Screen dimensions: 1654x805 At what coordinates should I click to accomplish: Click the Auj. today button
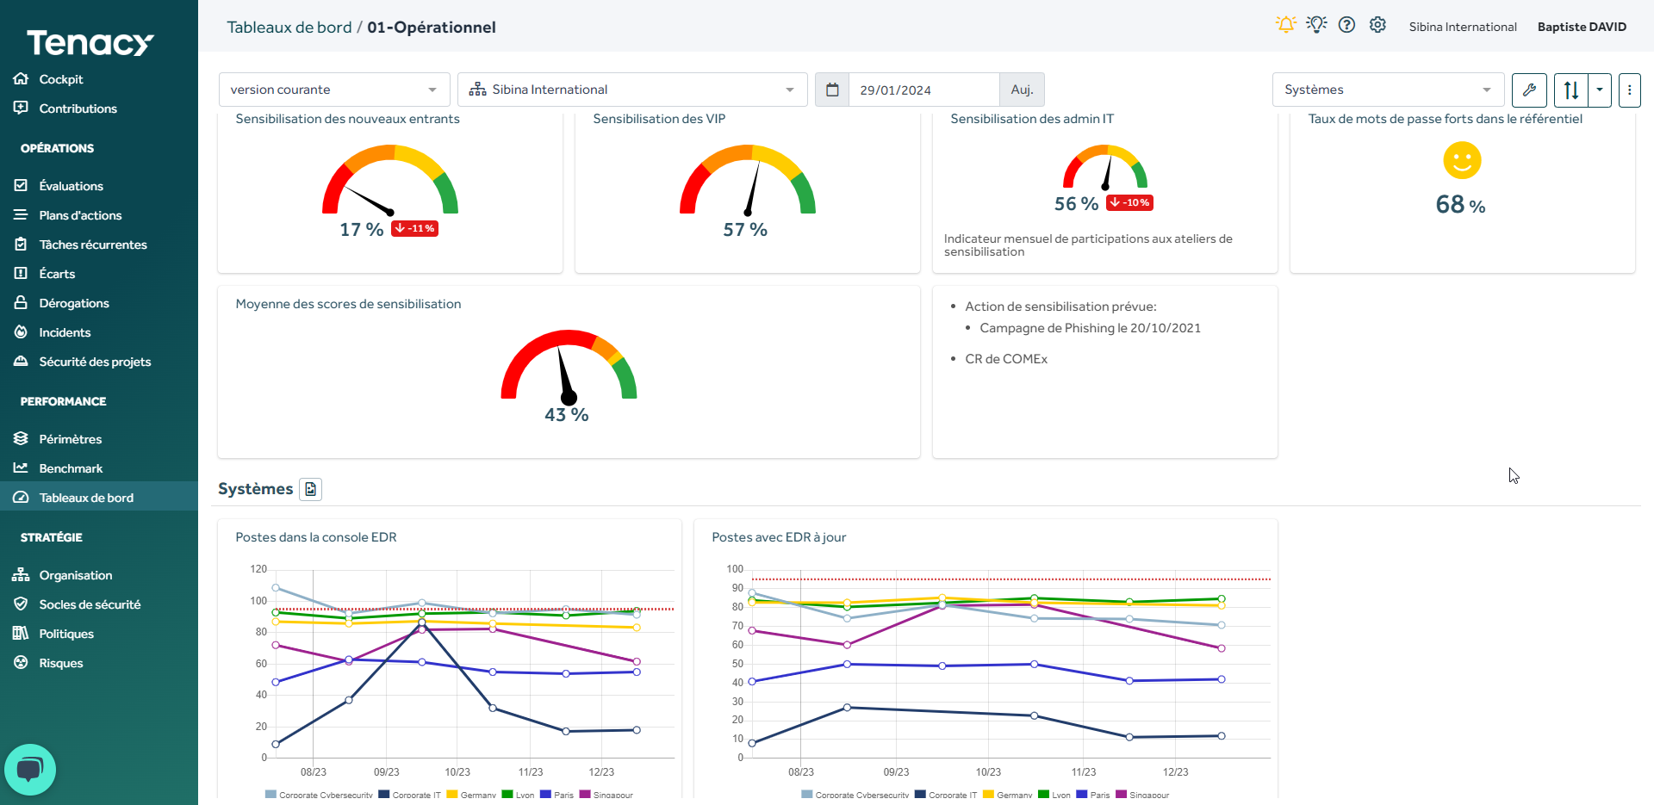pos(1022,90)
